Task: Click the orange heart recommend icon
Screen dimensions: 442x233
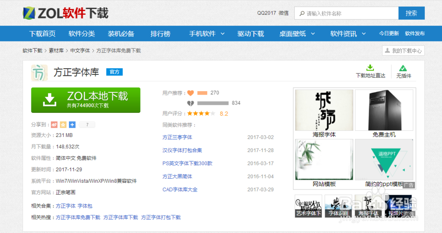Action: (191, 93)
